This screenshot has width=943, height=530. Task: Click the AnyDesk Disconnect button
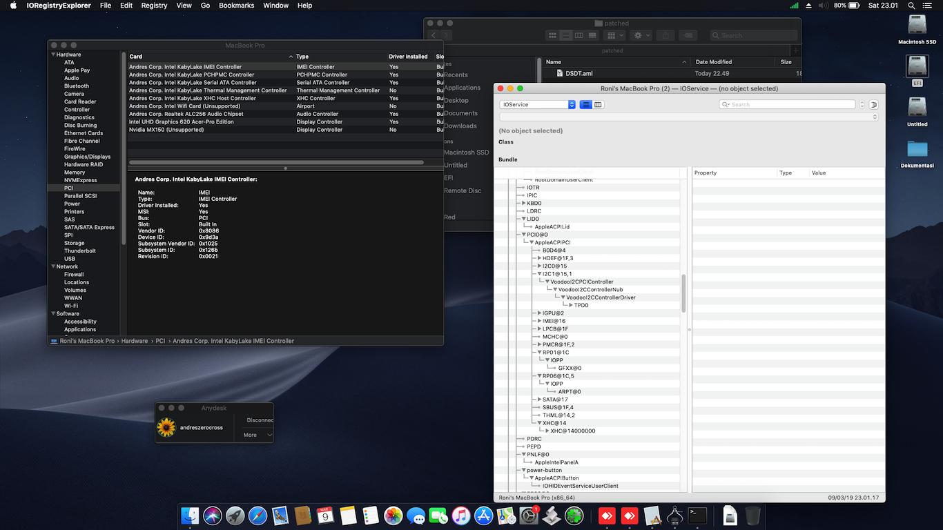click(x=260, y=420)
